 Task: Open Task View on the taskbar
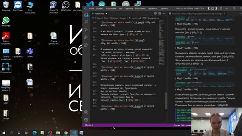(x=26, y=133)
